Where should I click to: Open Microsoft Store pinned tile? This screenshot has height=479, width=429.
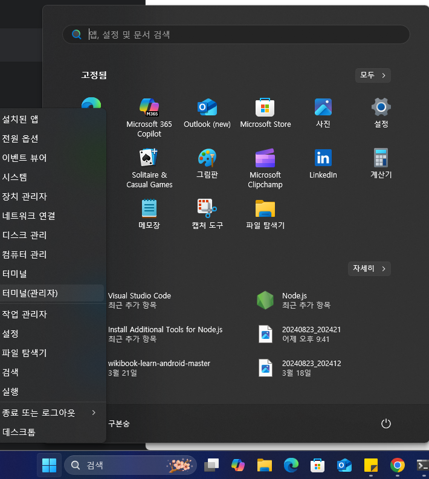click(265, 113)
